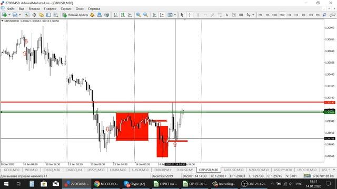Click the 178078/185 kb connection status

319,176
